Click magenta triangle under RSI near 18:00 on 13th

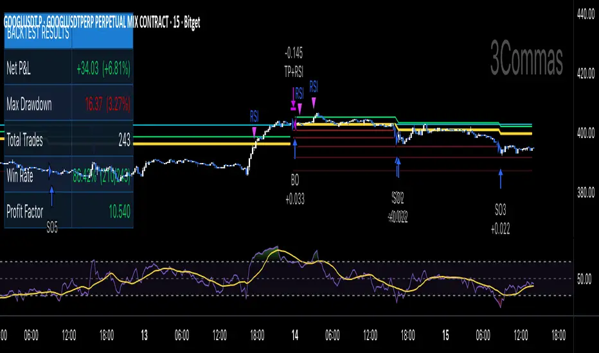pos(254,132)
